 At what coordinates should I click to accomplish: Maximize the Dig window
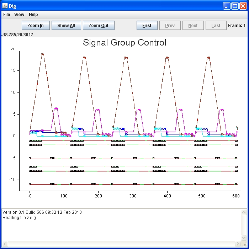pyautogui.click(x=235, y=6)
